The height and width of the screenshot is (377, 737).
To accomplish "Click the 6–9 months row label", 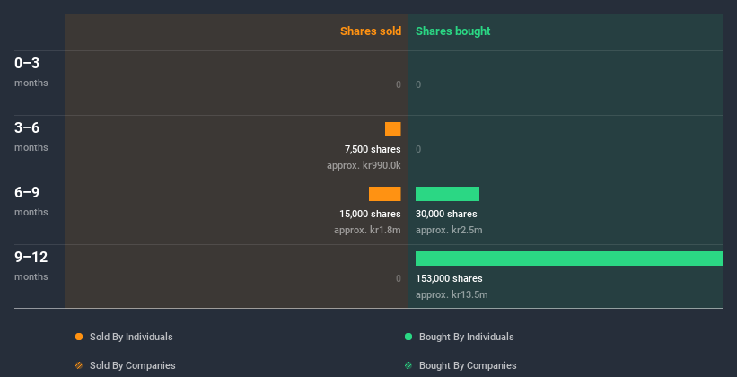I will (31, 201).
